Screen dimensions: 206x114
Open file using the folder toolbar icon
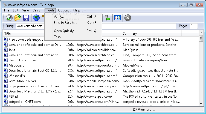[x=18, y=18]
